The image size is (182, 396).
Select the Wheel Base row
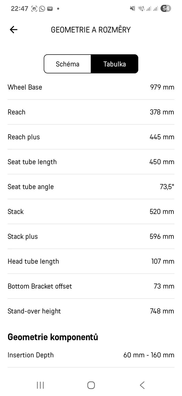tap(91, 87)
